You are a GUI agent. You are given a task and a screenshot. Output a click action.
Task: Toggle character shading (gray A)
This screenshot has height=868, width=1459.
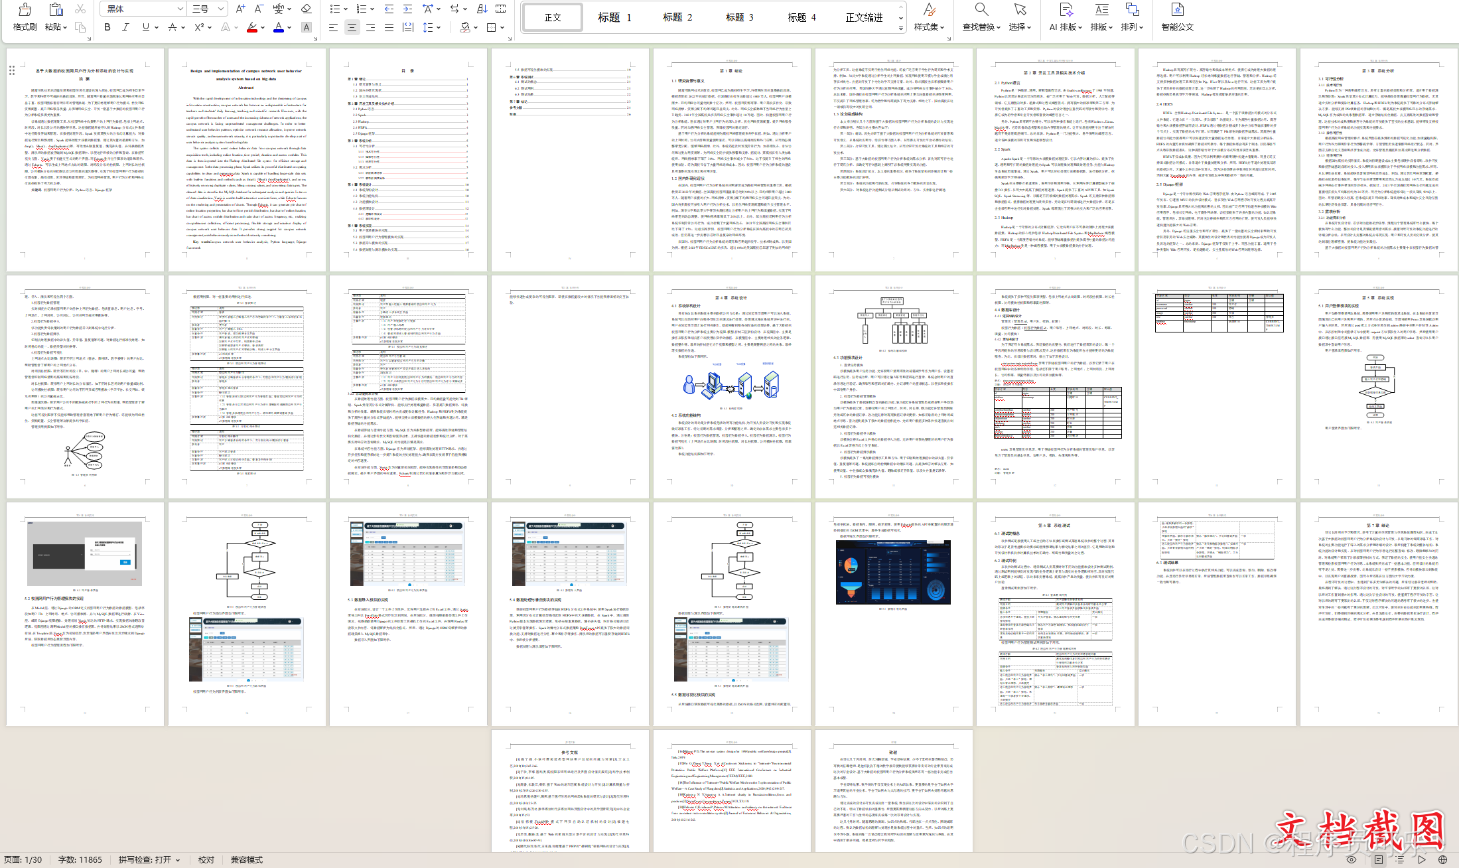[306, 27]
